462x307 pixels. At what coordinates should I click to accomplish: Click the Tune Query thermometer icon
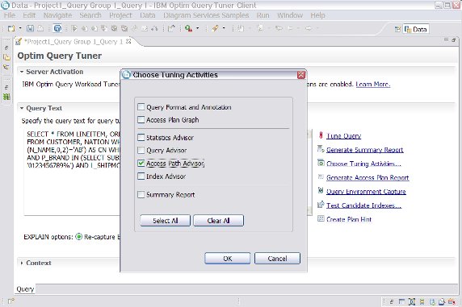coord(321,135)
